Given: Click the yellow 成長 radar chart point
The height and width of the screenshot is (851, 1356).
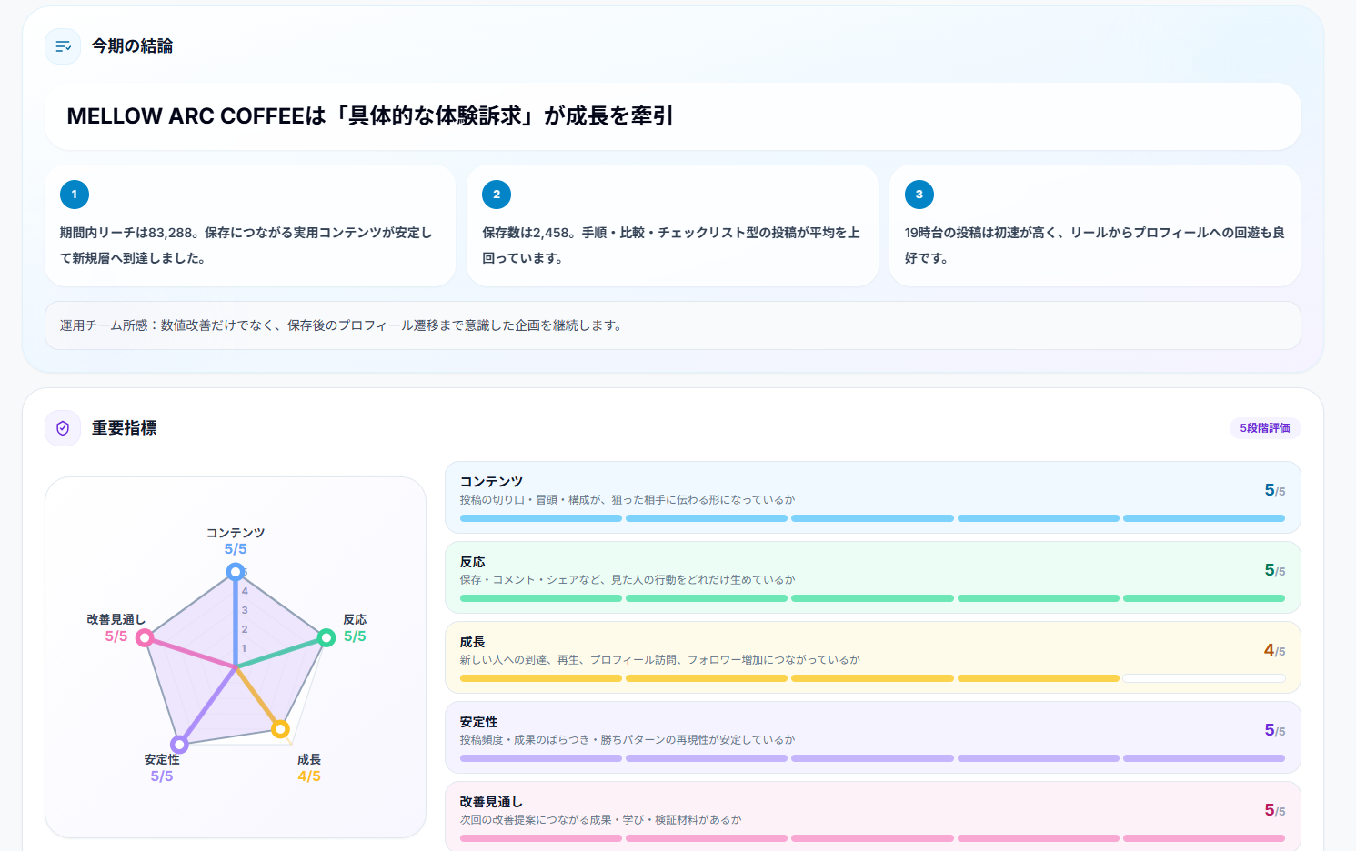Looking at the screenshot, I should pos(281,729).
